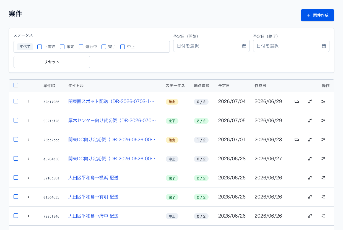Open route branch icon for case 013d4635
The image size is (343, 230).
(310, 197)
